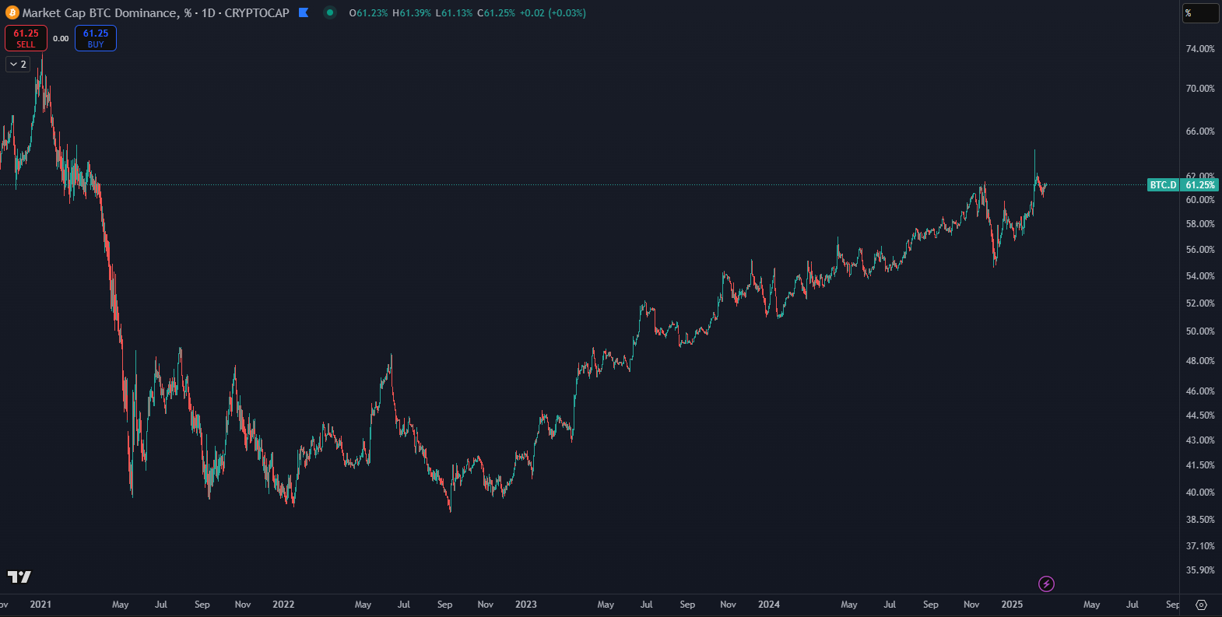The height and width of the screenshot is (617, 1222).
Task: Click the closing value C61.25% in header
Action: (496, 13)
